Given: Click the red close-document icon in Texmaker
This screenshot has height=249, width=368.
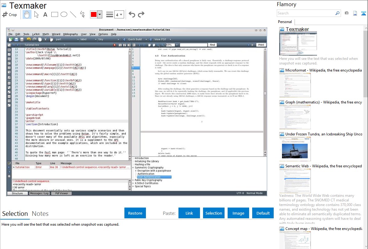Looking at the screenshot, I should 115,45.
